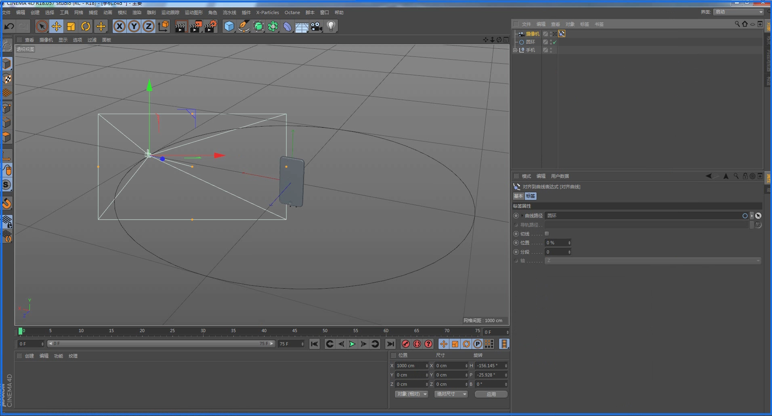Image resolution: width=772 pixels, height=416 pixels.
Task: Open the 轴 dropdown
Action: (x=653, y=261)
